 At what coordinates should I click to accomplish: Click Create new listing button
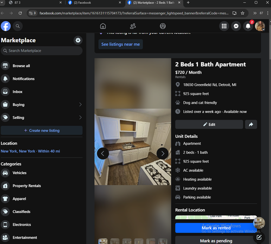(42, 130)
